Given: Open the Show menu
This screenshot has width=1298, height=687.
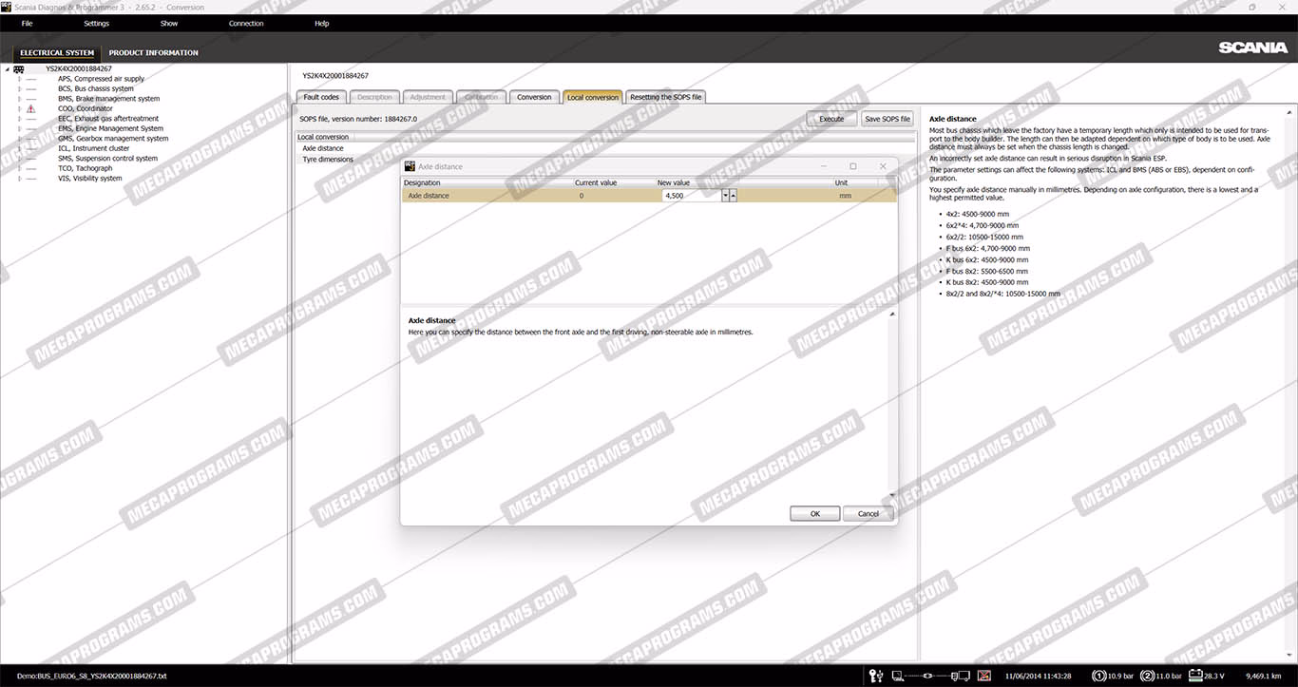Looking at the screenshot, I should [x=169, y=23].
